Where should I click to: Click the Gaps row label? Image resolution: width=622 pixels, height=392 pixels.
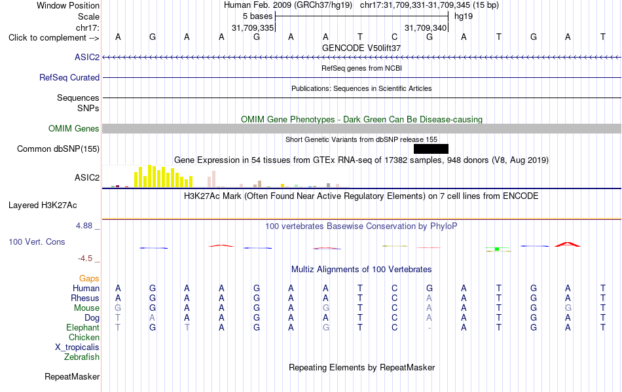89,279
